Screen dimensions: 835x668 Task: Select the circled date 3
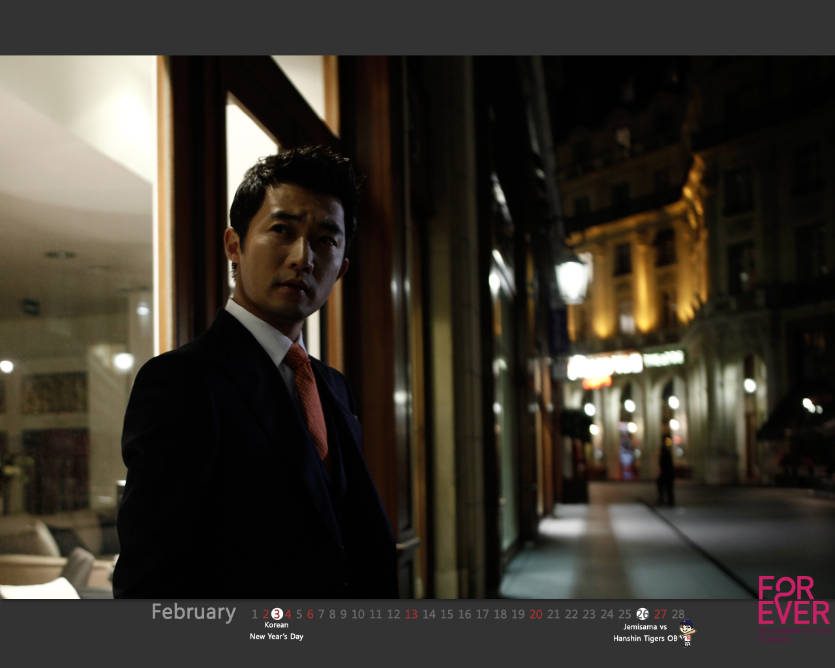pos(277,614)
